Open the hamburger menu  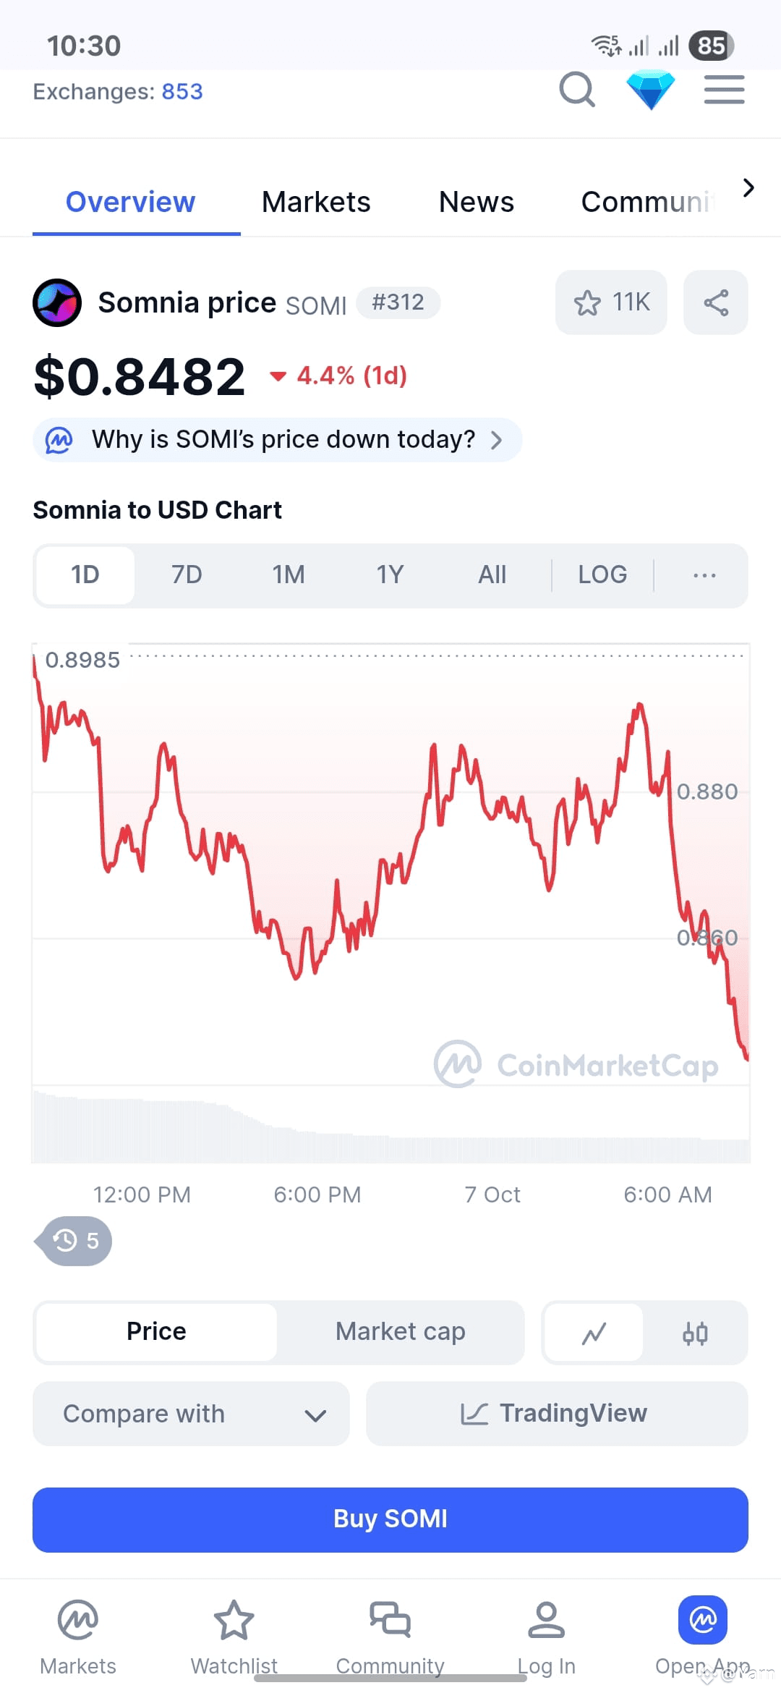(725, 90)
